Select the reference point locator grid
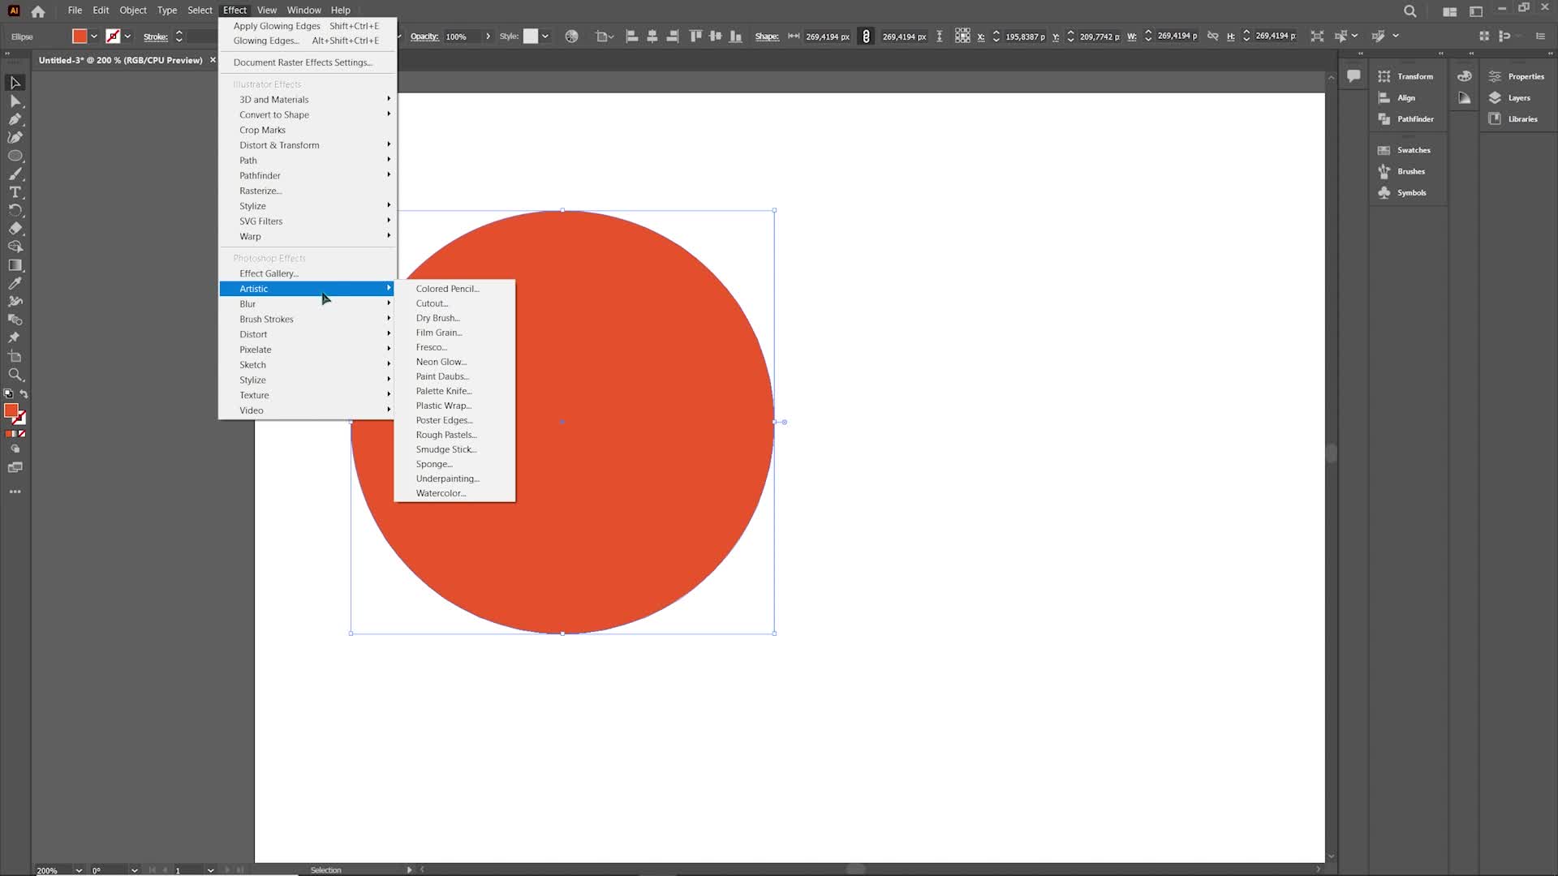This screenshot has width=1558, height=876. click(962, 36)
